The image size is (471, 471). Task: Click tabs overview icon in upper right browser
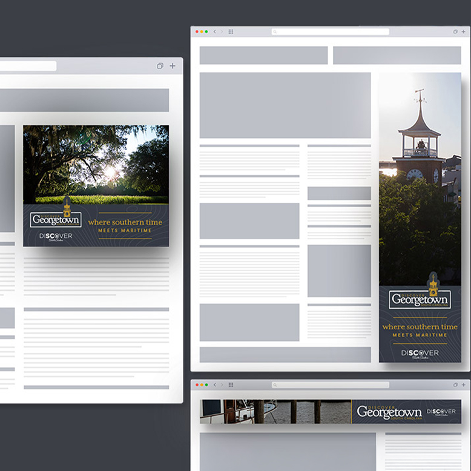click(x=455, y=31)
